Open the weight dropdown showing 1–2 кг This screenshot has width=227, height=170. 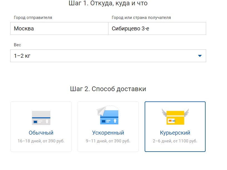(x=108, y=56)
